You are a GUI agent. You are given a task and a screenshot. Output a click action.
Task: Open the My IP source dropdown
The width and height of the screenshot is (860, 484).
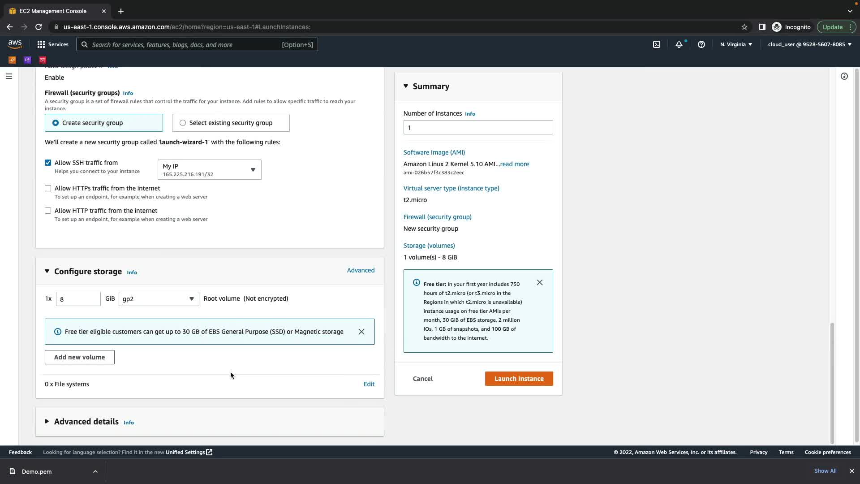(209, 170)
